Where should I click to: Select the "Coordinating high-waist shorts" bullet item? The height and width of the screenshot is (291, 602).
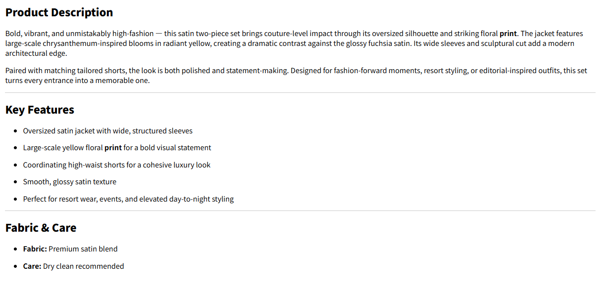(x=116, y=165)
